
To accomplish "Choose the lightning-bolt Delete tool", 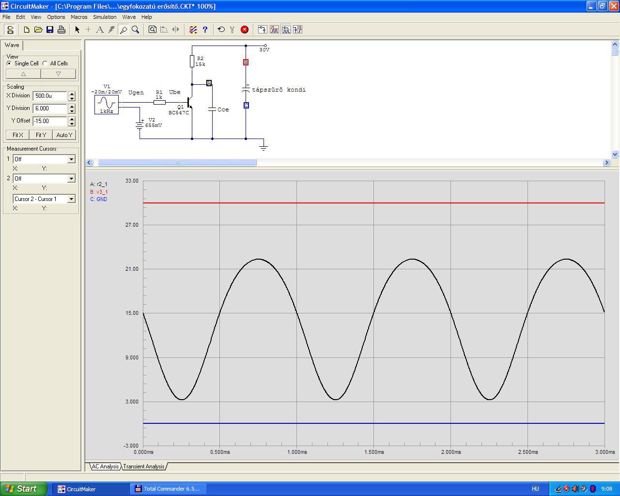I will 111,30.
